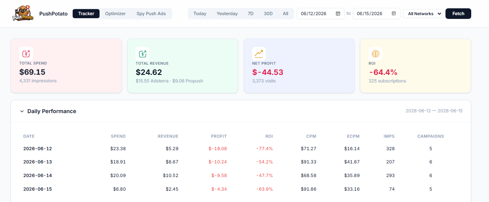Choose the 30D date range

(x=268, y=14)
